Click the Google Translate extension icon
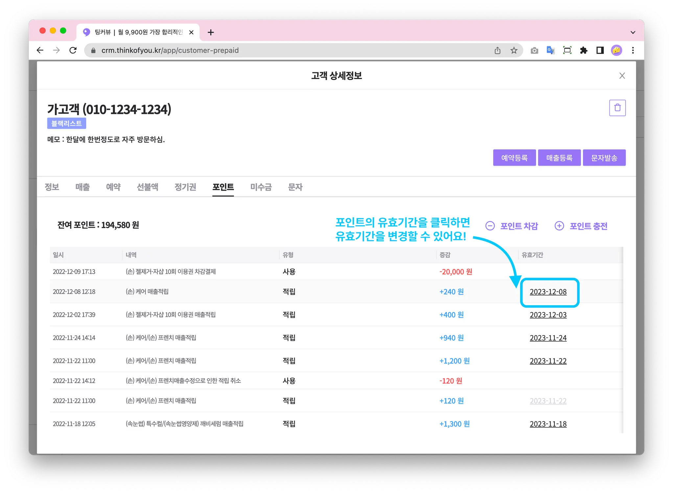Screen dimensions: 673x493 click(550, 50)
